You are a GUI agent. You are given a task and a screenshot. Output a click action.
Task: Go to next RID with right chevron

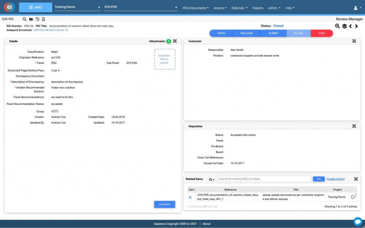tap(356, 26)
